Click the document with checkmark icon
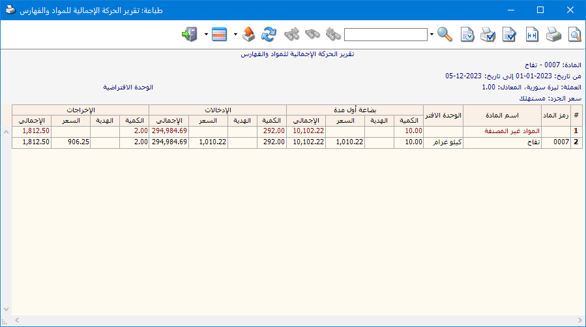Screen dimensions: 586x327 pyautogui.click(x=509, y=35)
